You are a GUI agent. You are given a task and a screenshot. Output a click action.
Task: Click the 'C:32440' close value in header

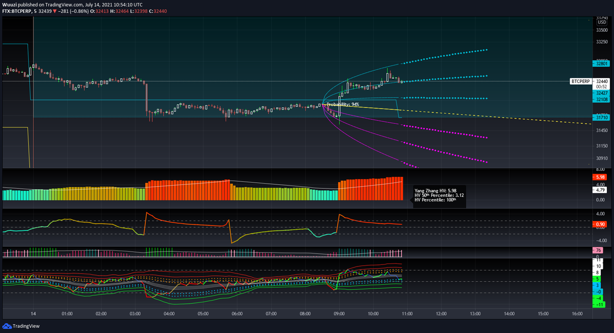coord(158,11)
